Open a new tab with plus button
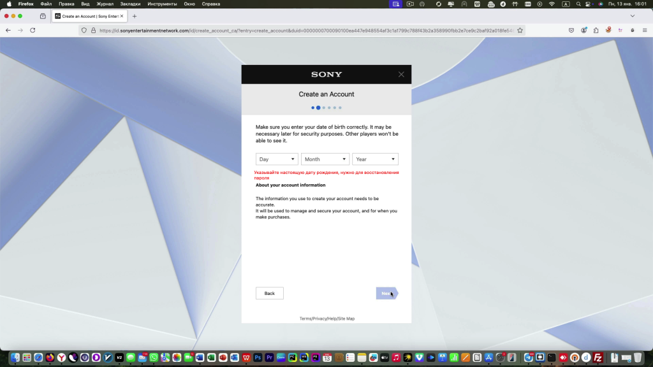 135,16
